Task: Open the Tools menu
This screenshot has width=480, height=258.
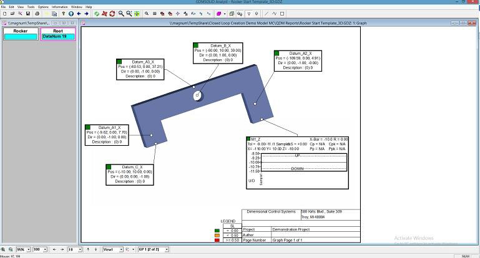Action: coord(31,6)
